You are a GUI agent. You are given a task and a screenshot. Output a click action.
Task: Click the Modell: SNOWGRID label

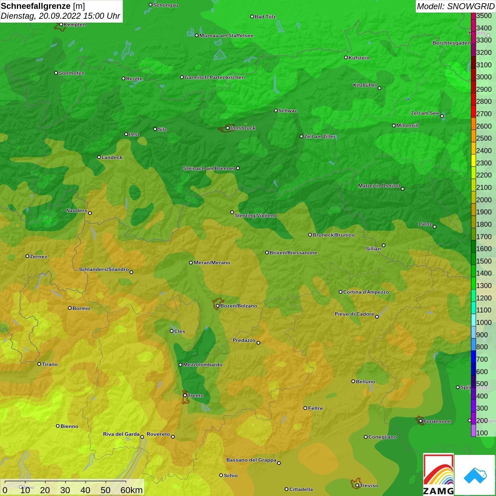coord(456,6)
